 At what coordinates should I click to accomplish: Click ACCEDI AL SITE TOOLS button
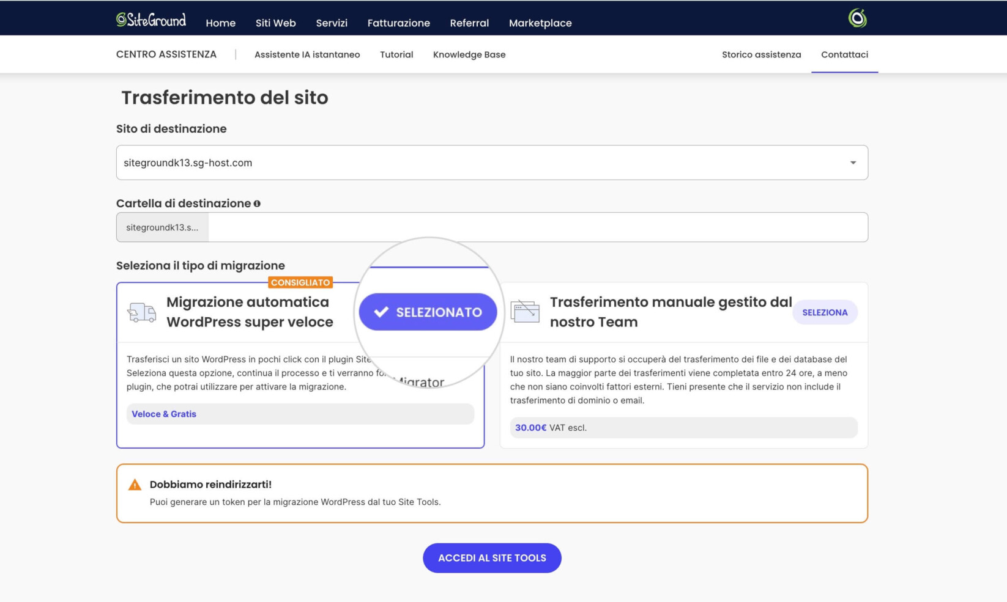pos(492,558)
